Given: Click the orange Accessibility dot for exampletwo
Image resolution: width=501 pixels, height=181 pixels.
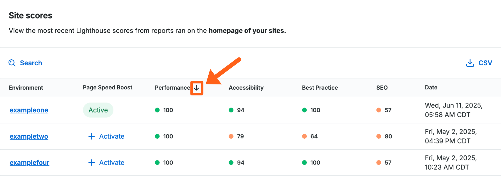Looking at the screenshot, I should 231,136.
